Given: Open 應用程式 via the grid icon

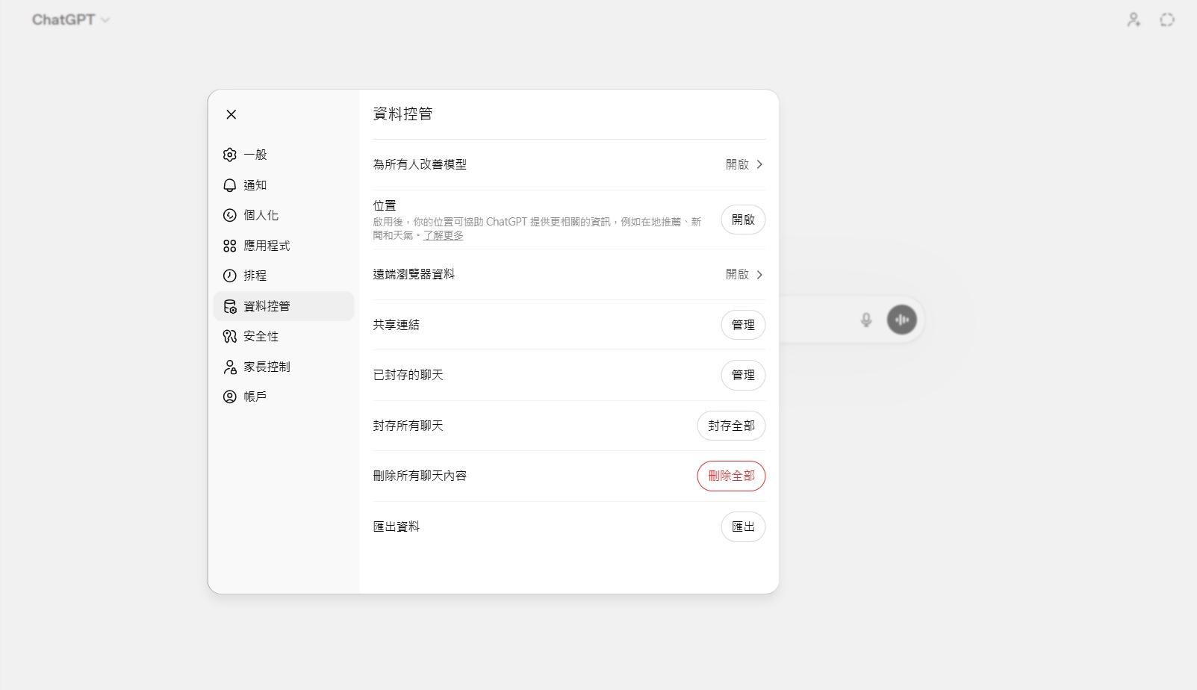Looking at the screenshot, I should [230, 246].
